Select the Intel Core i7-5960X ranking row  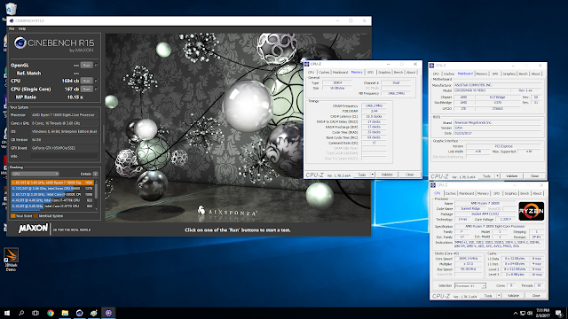click(x=52, y=194)
